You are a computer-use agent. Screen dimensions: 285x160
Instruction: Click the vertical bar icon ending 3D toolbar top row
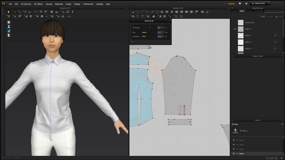(x=73, y=12)
